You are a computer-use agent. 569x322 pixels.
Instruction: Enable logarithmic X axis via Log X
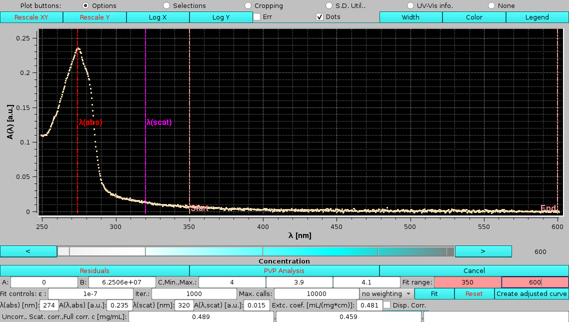pyautogui.click(x=158, y=16)
